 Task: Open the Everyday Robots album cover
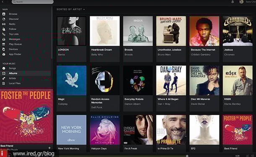click(138, 80)
